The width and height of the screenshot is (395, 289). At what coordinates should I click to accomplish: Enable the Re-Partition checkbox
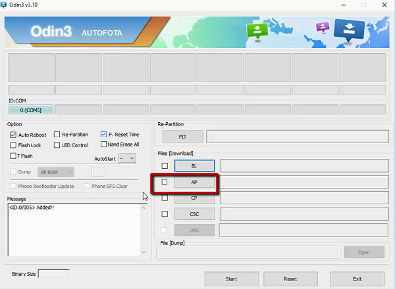point(57,135)
